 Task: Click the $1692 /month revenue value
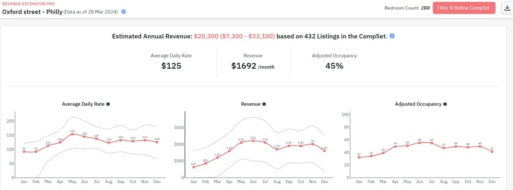(253, 66)
